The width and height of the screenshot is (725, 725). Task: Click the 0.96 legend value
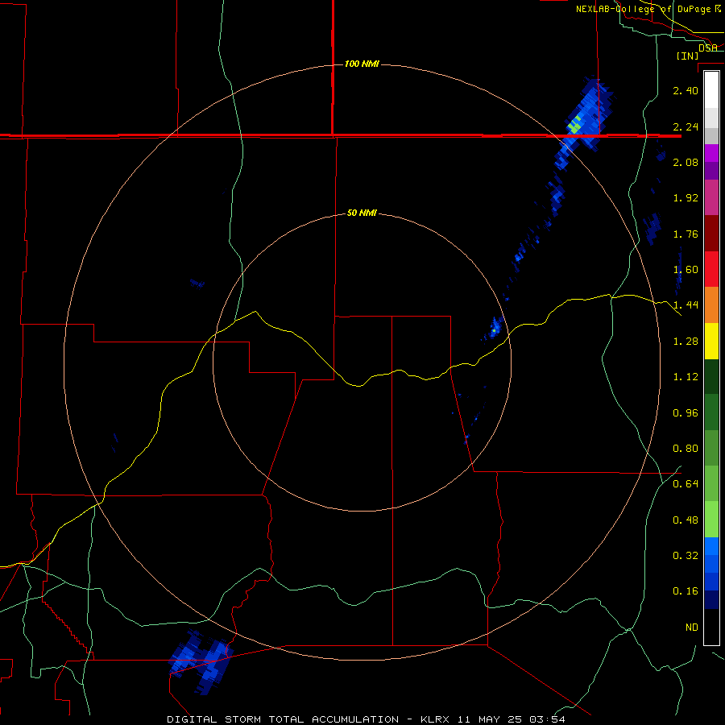coord(686,413)
